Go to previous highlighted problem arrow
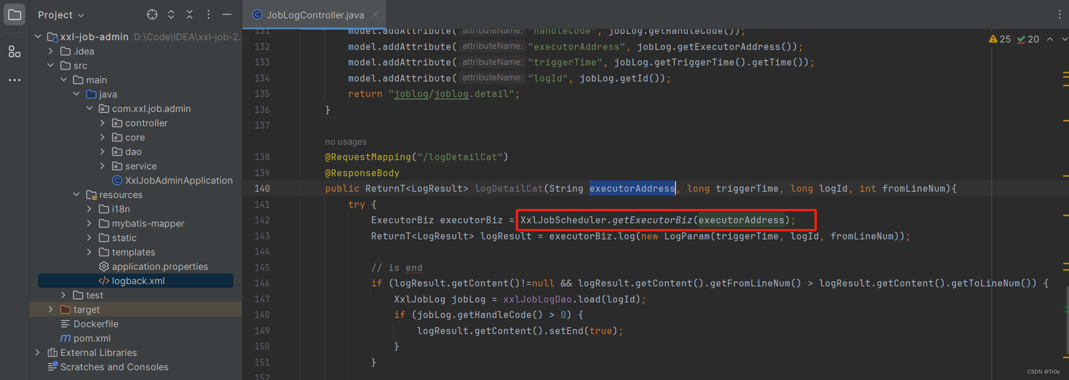The width and height of the screenshot is (1069, 380). 1050,39
